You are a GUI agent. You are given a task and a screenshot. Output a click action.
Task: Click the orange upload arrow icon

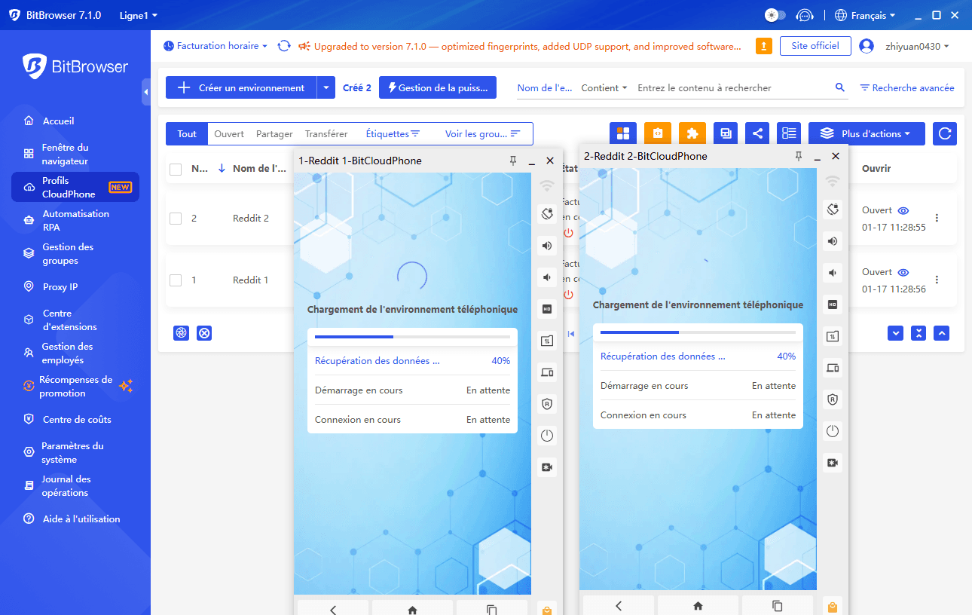click(x=763, y=46)
